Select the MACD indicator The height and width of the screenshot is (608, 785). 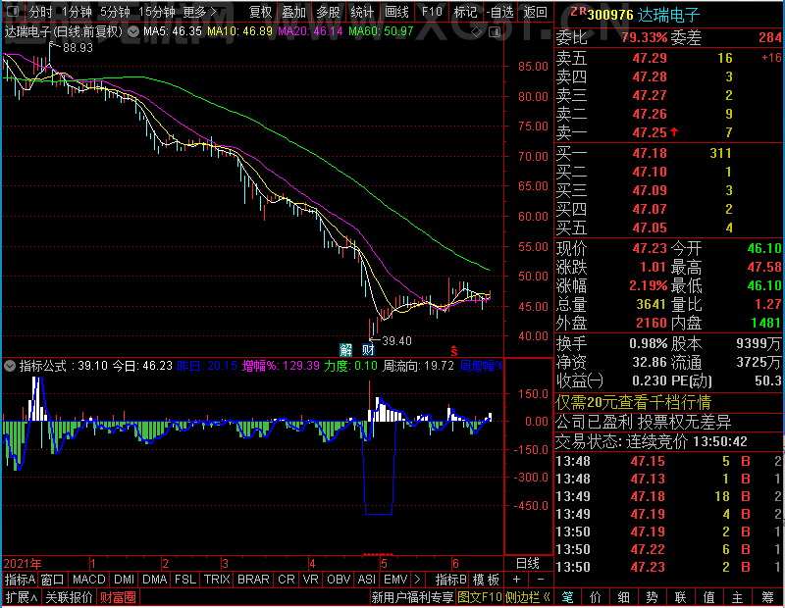(88, 580)
